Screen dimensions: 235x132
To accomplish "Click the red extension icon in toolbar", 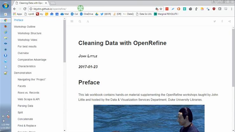I will (x=167, y=9).
